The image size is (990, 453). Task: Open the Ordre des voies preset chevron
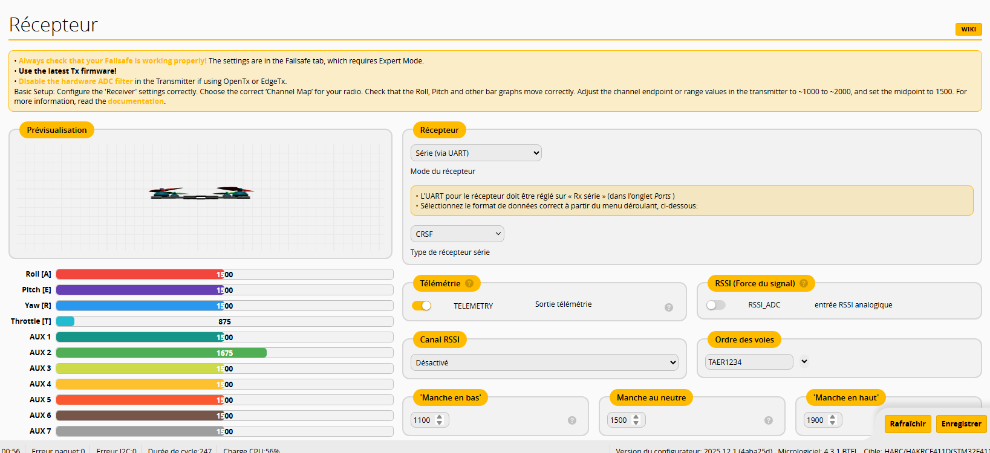[x=804, y=362]
